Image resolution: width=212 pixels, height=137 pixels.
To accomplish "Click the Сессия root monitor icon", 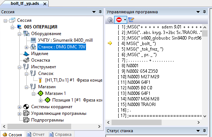I will coord(12,20).
